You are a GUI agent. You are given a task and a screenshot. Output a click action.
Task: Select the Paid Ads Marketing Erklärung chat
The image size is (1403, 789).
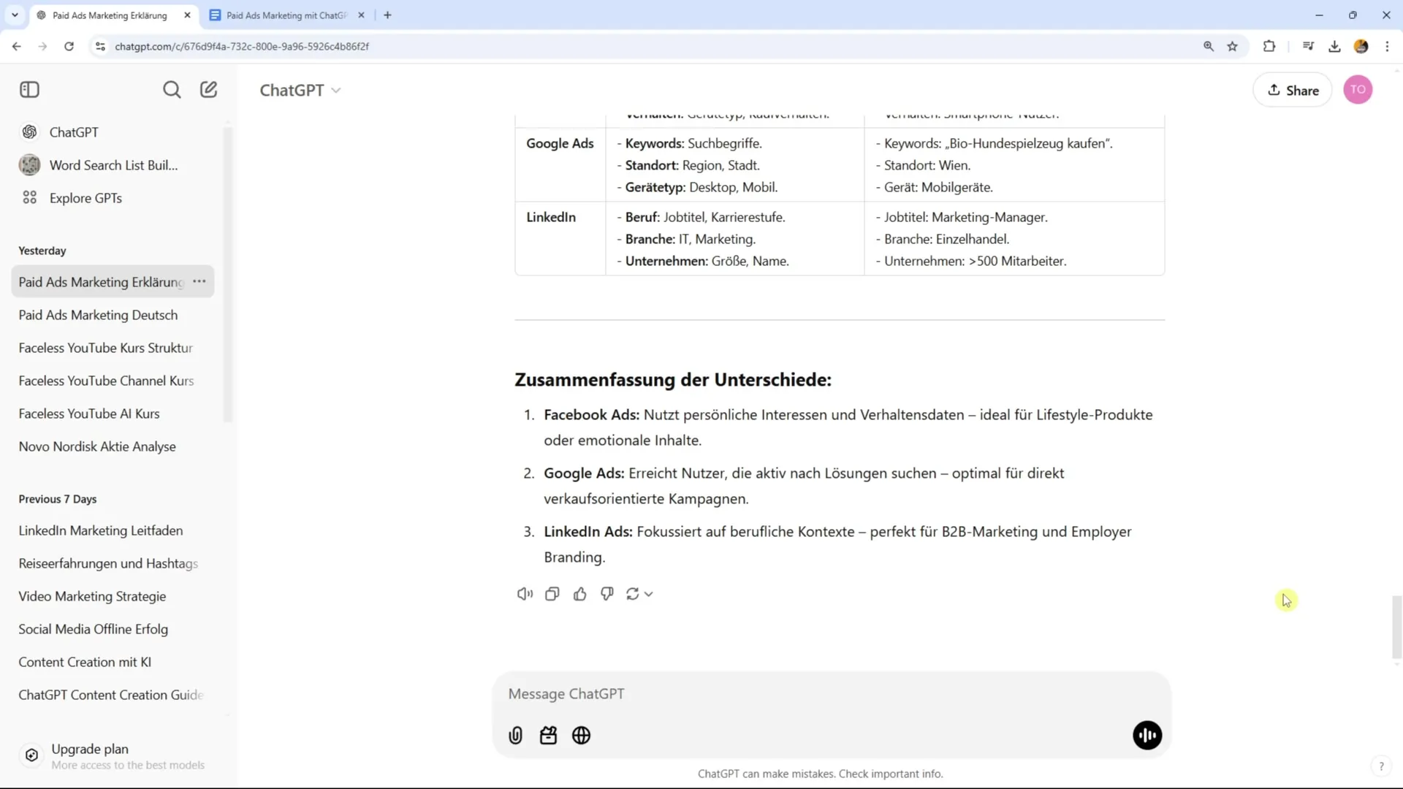pos(101,282)
